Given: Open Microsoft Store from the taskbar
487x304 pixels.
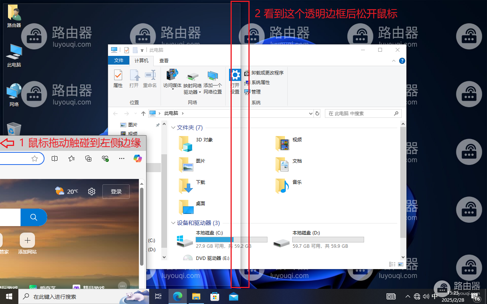Looking at the screenshot, I should pos(215,296).
